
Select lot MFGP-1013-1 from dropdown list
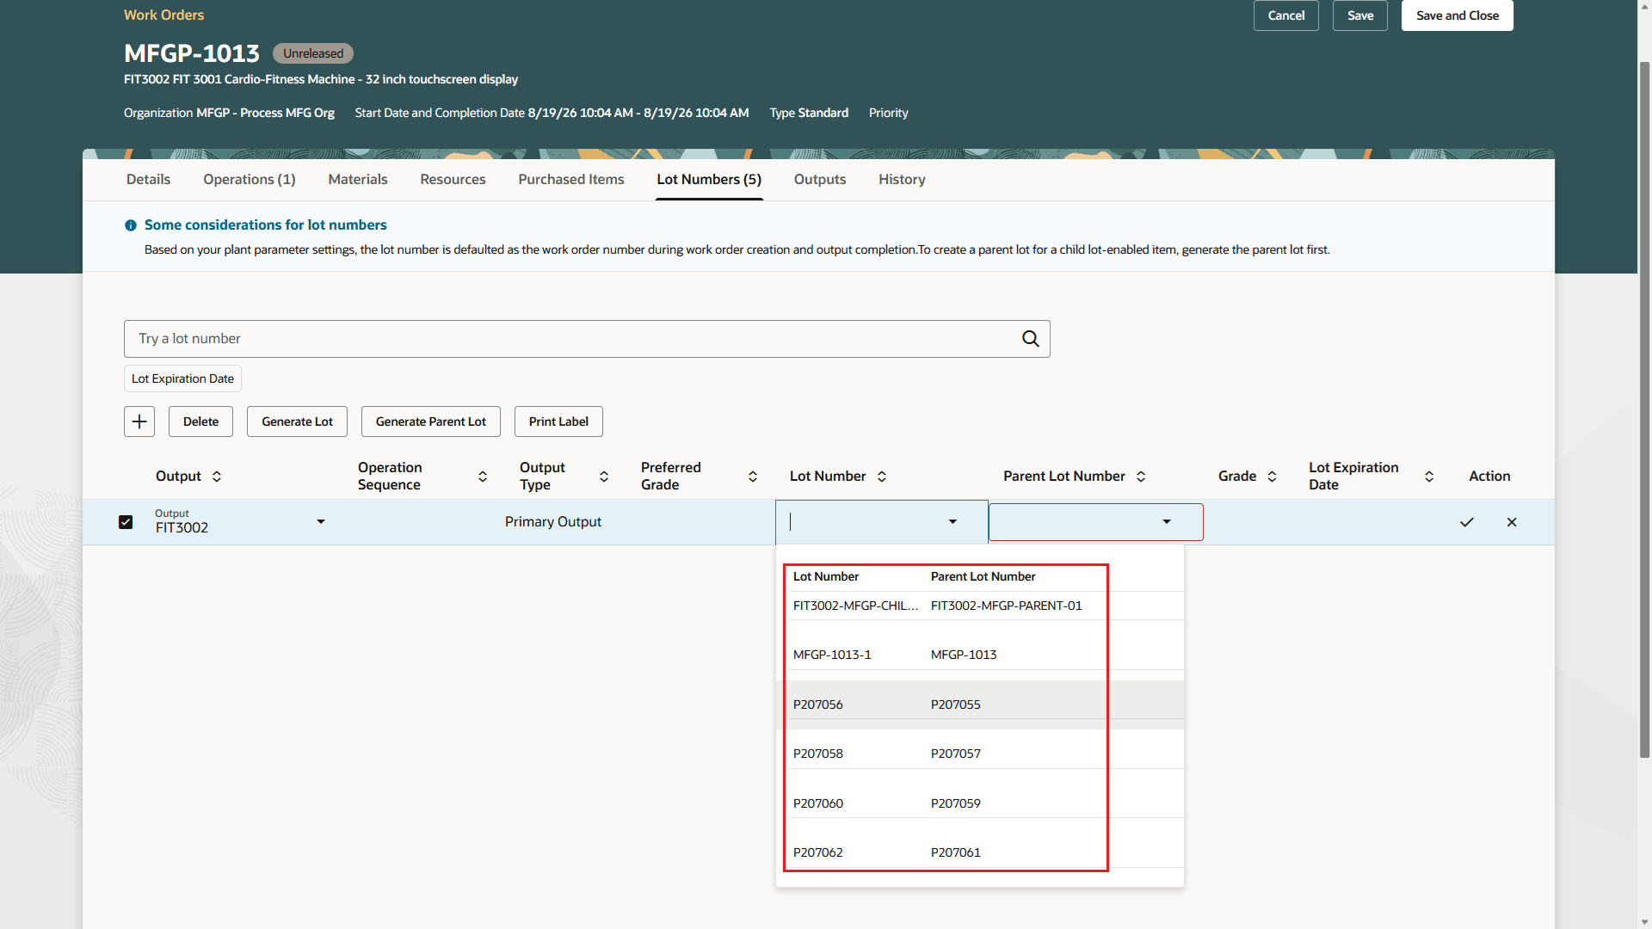[x=832, y=655]
